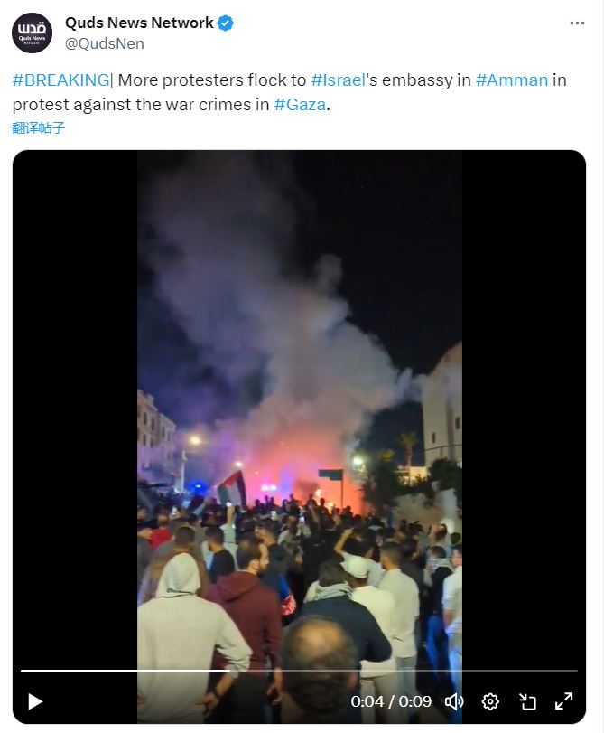The height and width of the screenshot is (733, 604).
Task: Open the #Israel hashtag link
Action: tap(339, 80)
